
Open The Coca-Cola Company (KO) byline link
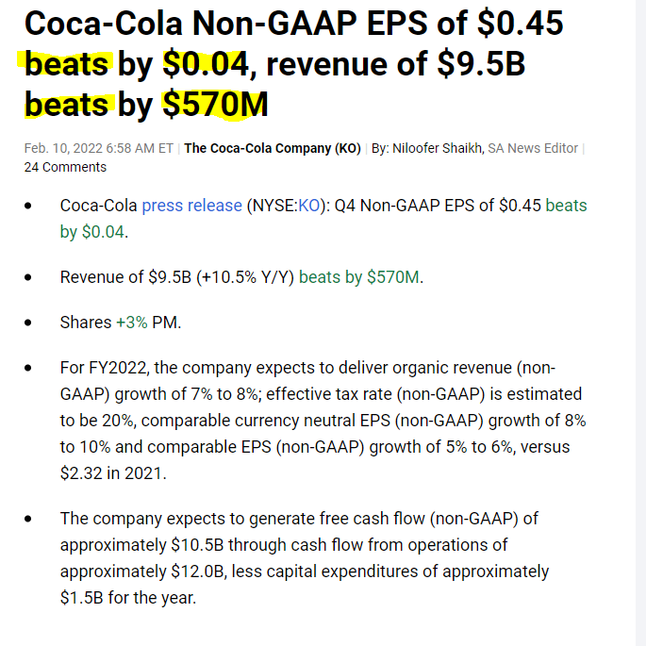tap(271, 148)
